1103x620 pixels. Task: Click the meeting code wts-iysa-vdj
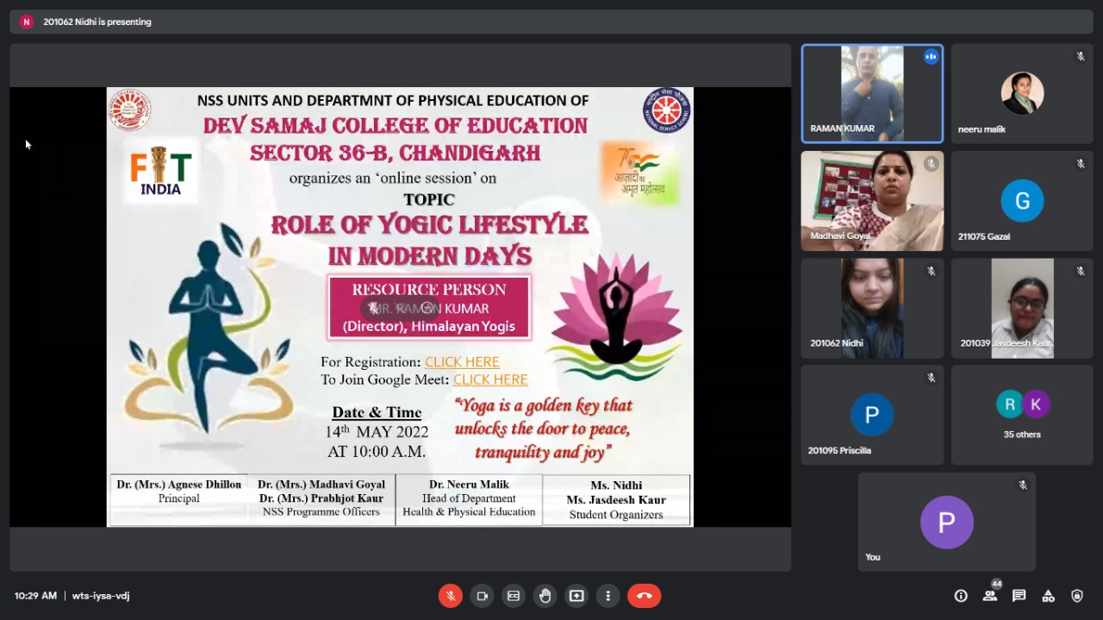(101, 596)
